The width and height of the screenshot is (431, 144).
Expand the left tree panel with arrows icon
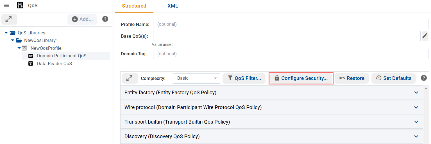9,19
